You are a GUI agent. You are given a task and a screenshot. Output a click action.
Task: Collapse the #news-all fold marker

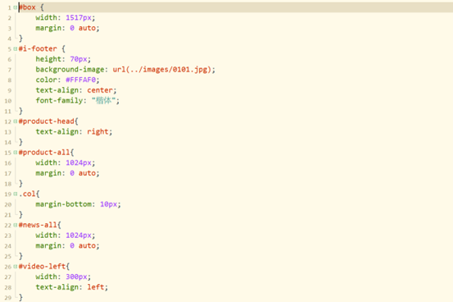click(x=16, y=225)
